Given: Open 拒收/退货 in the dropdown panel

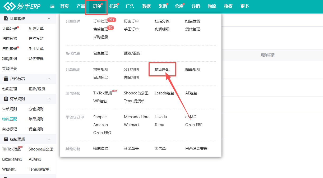Looking at the screenshot, I should (132, 53).
